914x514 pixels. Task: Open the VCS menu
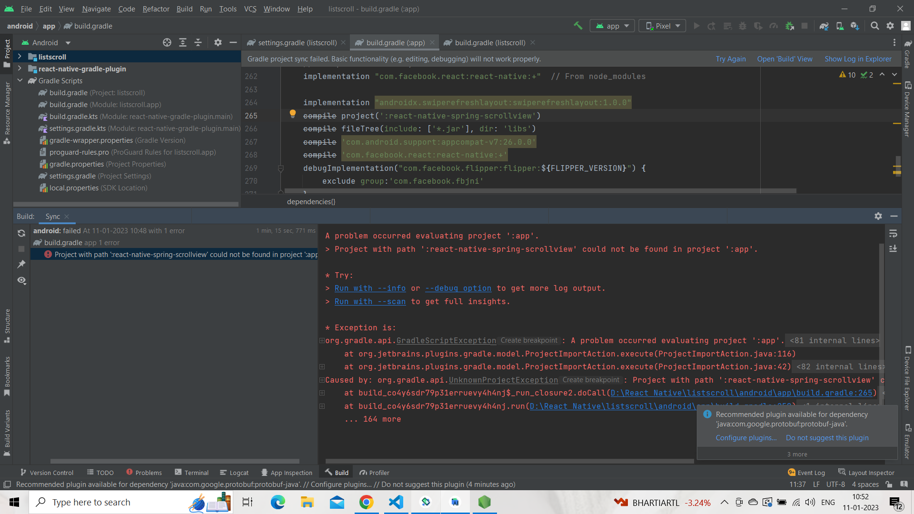250,9
